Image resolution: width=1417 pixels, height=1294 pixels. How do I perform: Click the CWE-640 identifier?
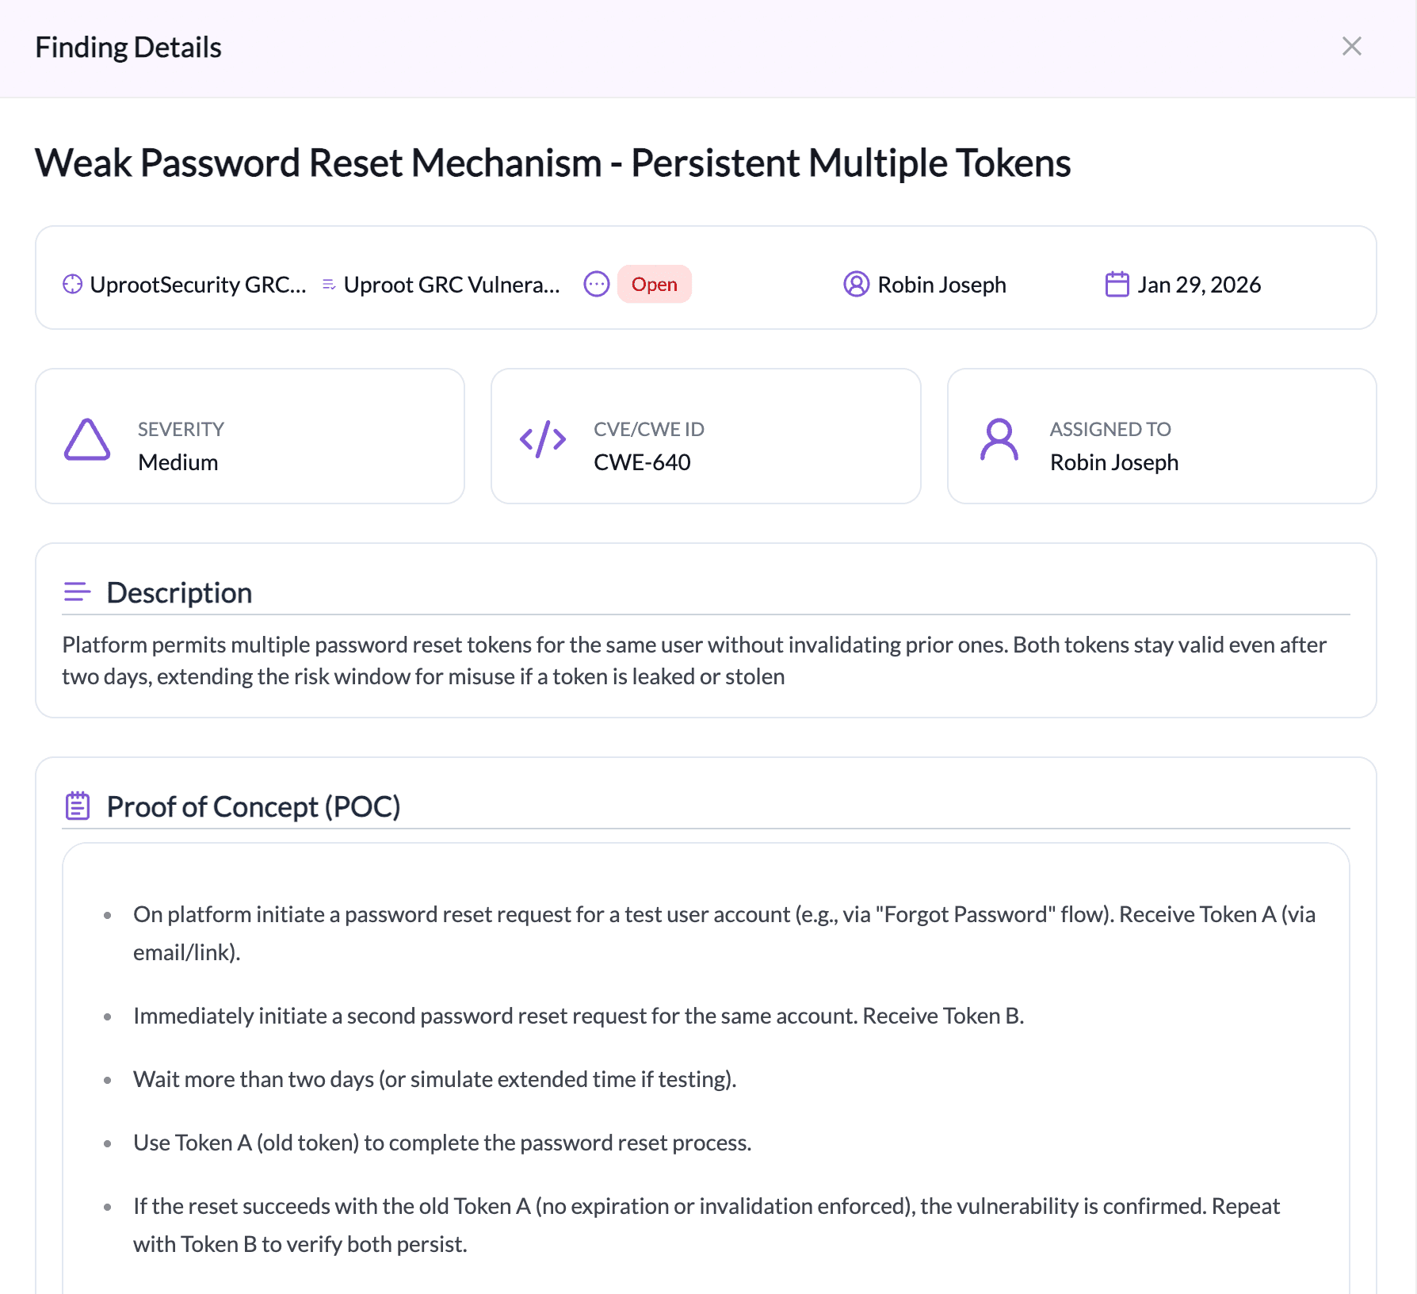642,462
